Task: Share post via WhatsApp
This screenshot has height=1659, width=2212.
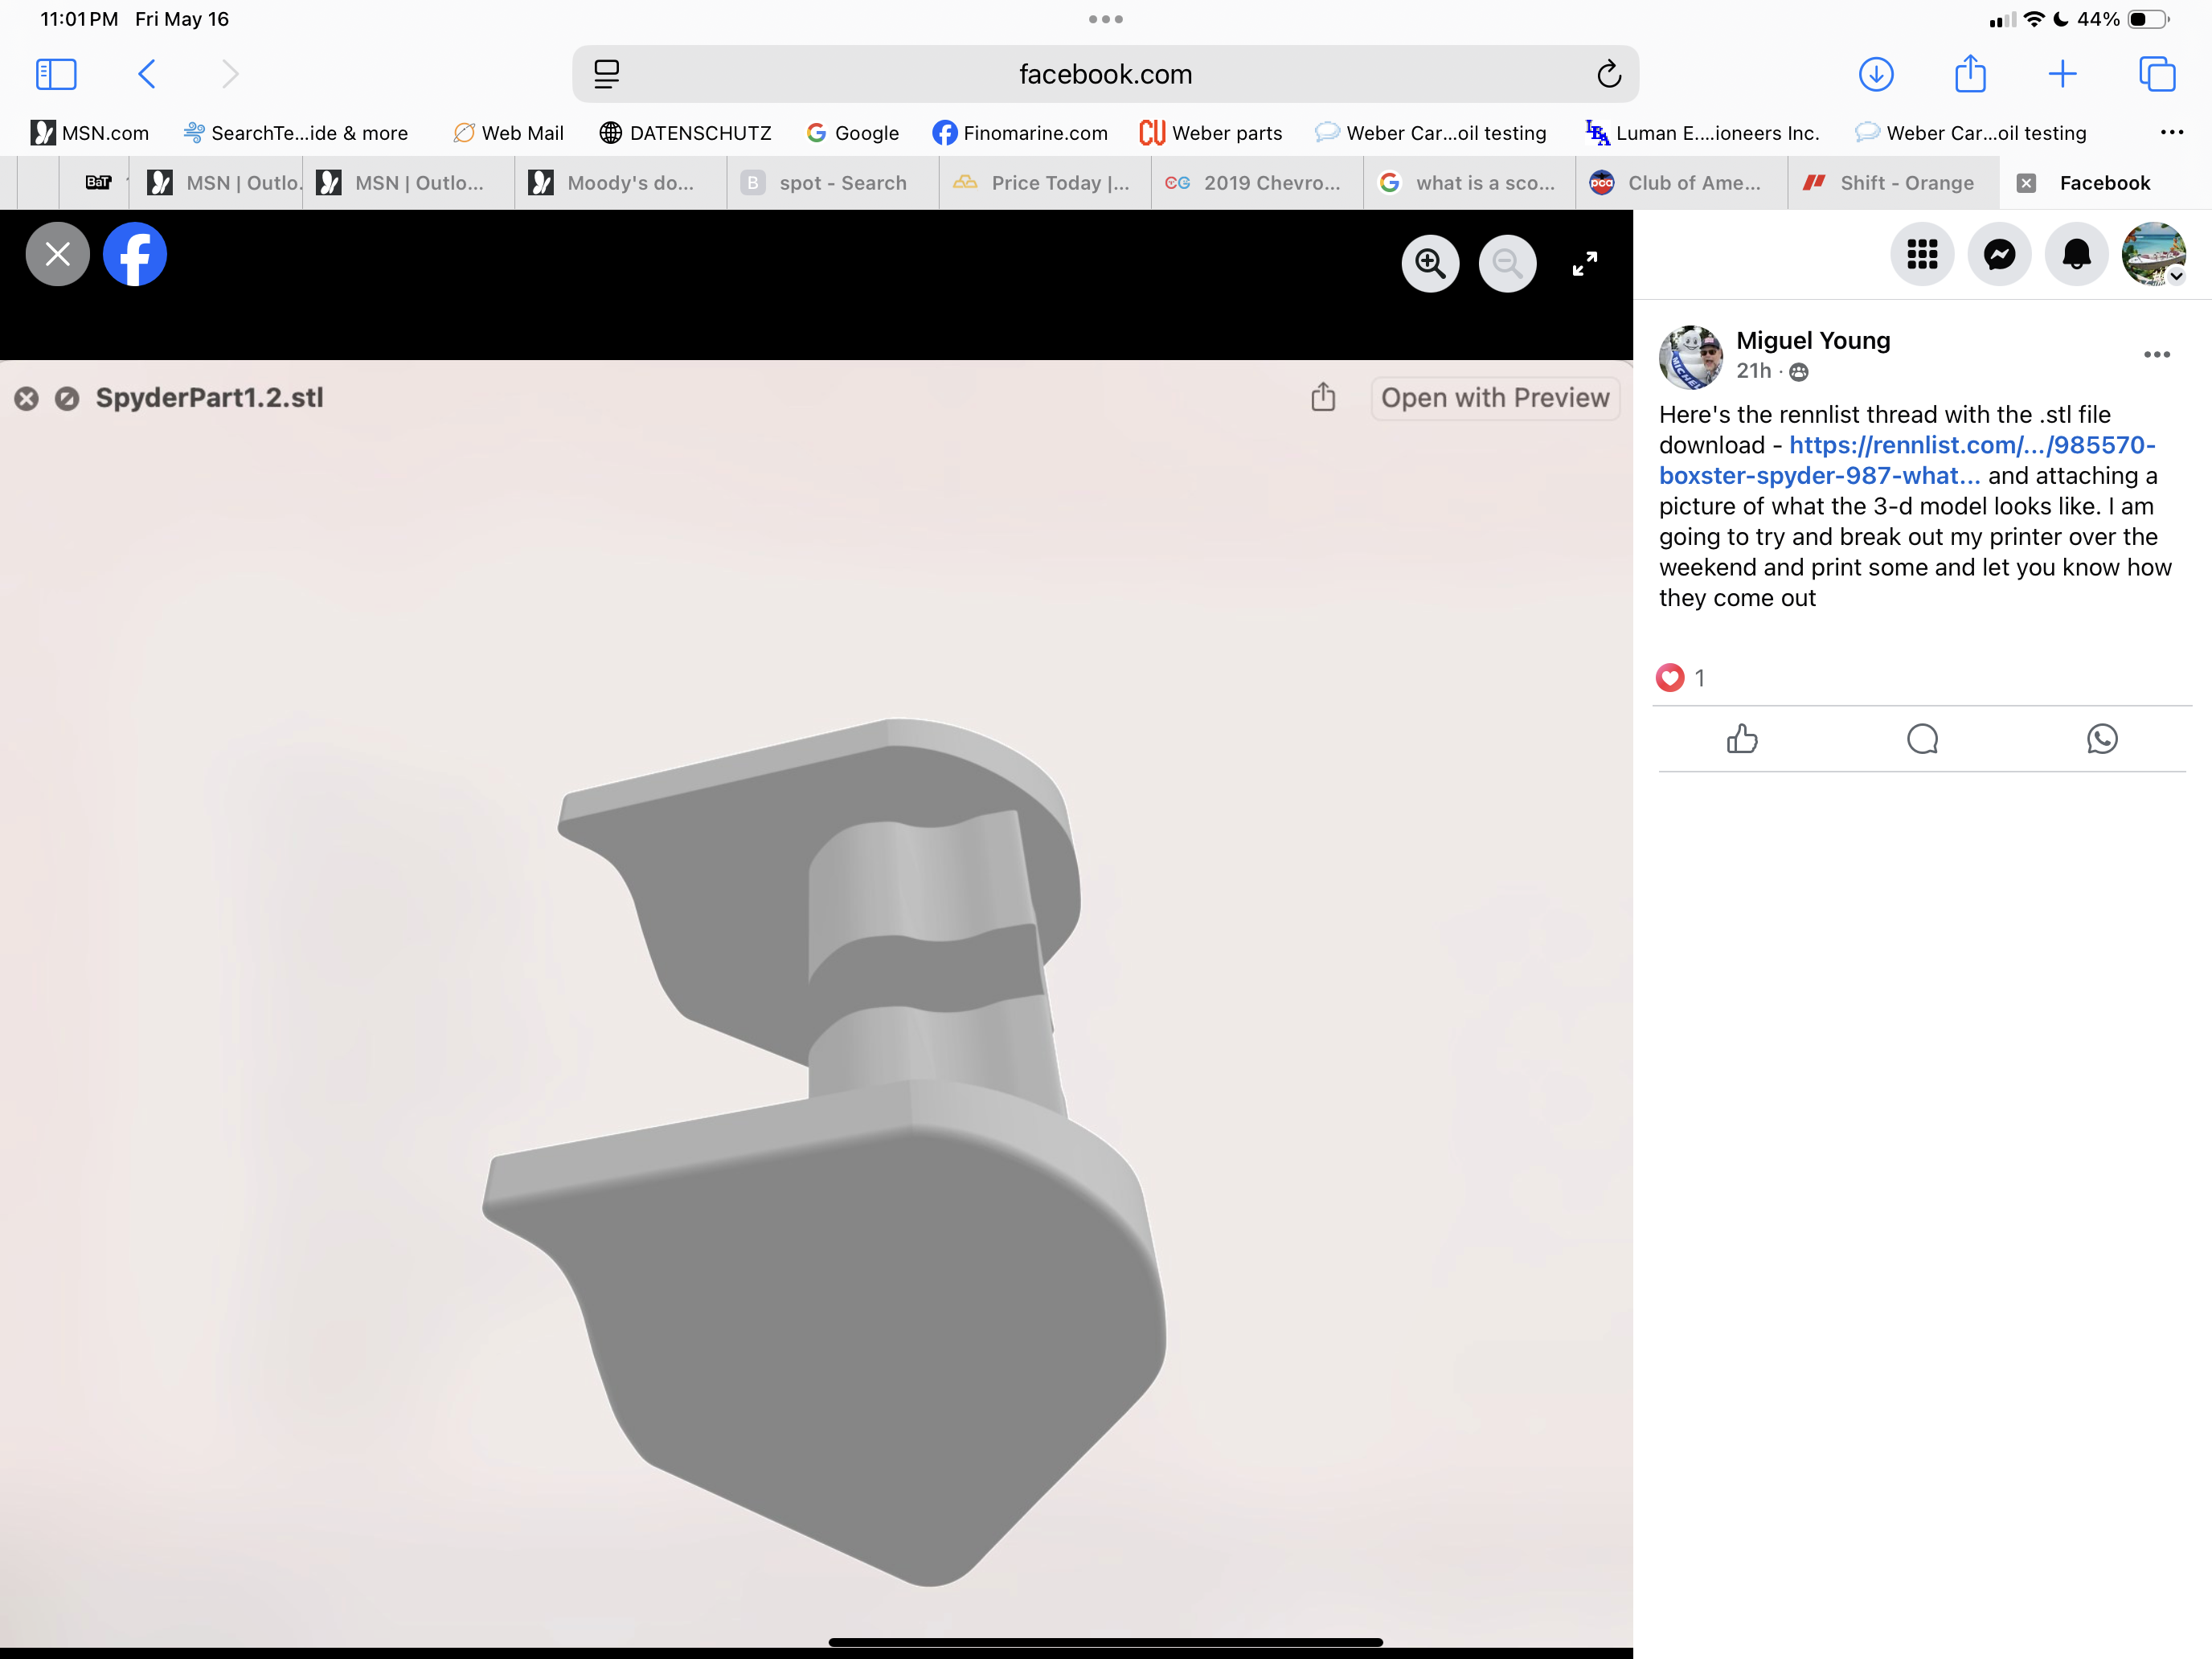Action: point(2102,739)
